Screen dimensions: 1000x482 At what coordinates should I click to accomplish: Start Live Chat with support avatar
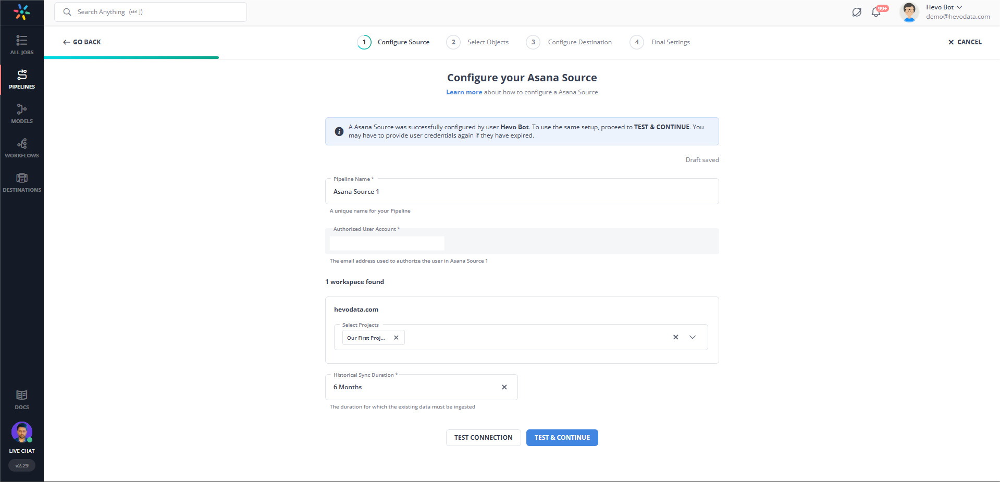[22, 432]
